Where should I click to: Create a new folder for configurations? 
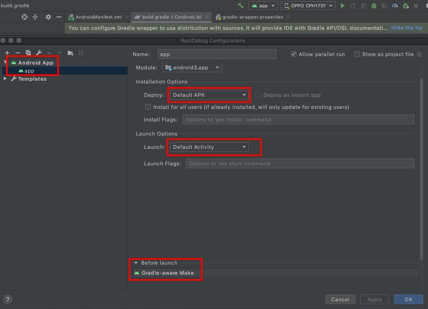pos(70,52)
